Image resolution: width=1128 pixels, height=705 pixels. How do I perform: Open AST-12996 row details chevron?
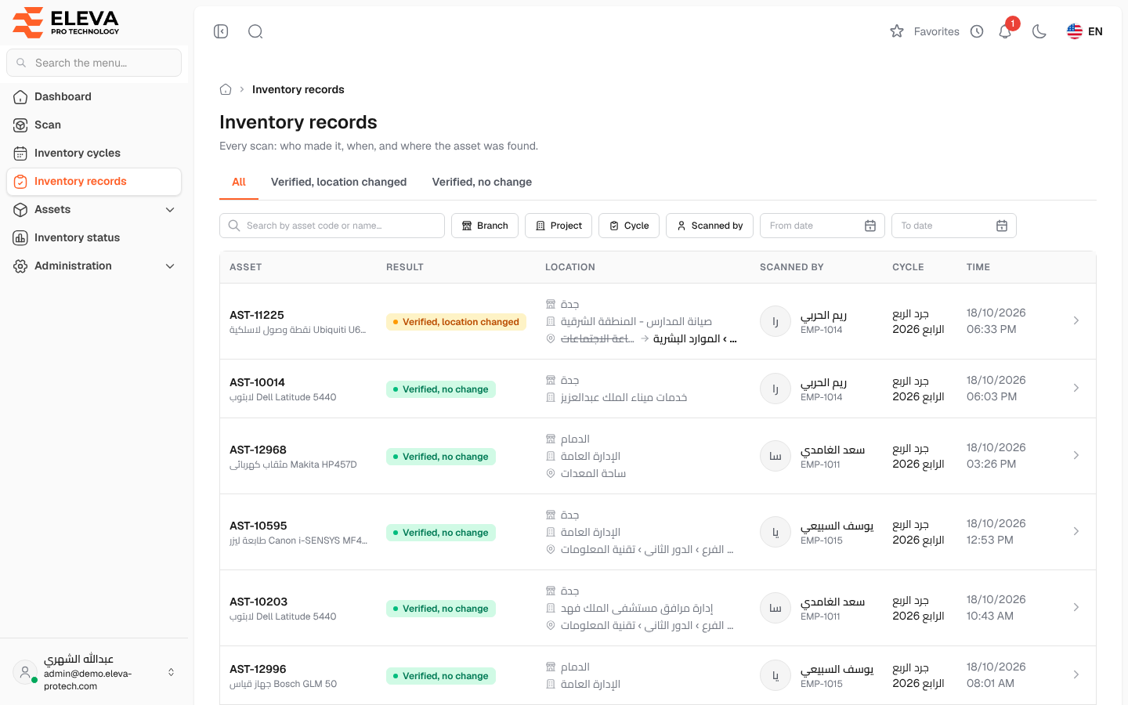(x=1076, y=674)
